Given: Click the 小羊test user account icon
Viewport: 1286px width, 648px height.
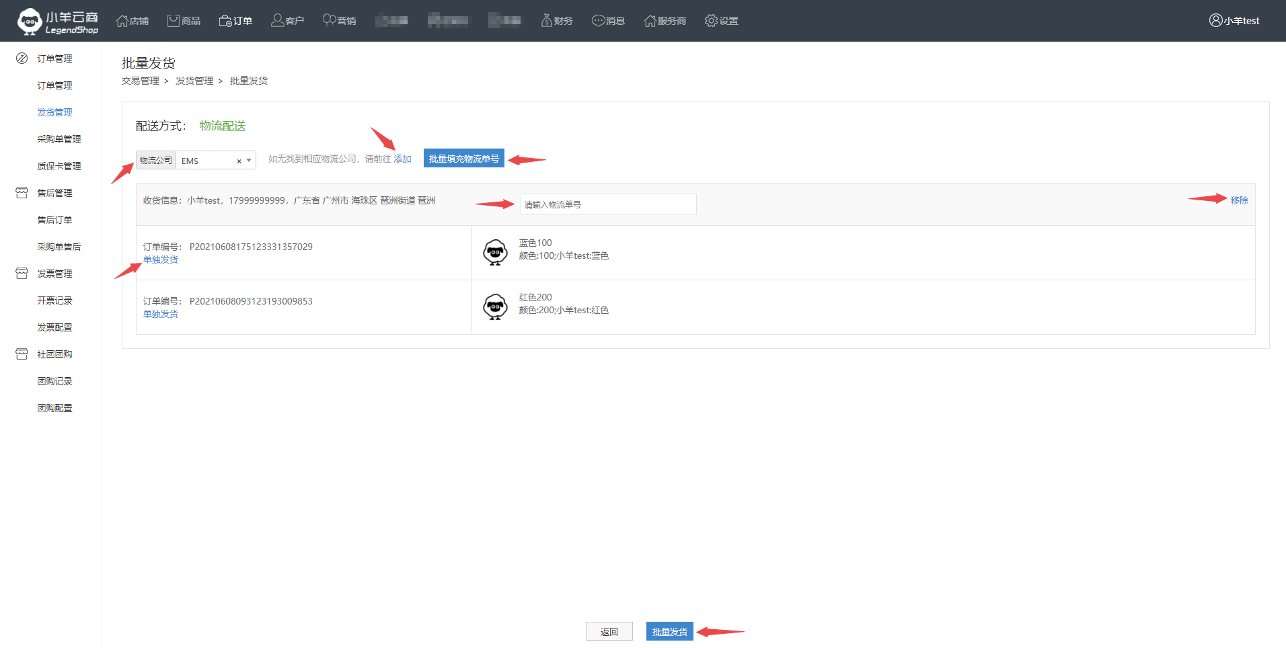Looking at the screenshot, I should tap(1215, 21).
